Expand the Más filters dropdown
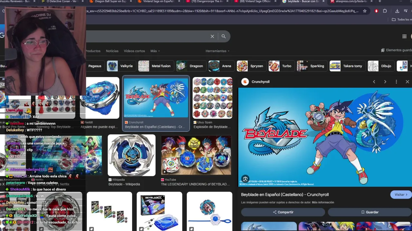The width and height of the screenshot is (412, 231). (x=155, y=51)
